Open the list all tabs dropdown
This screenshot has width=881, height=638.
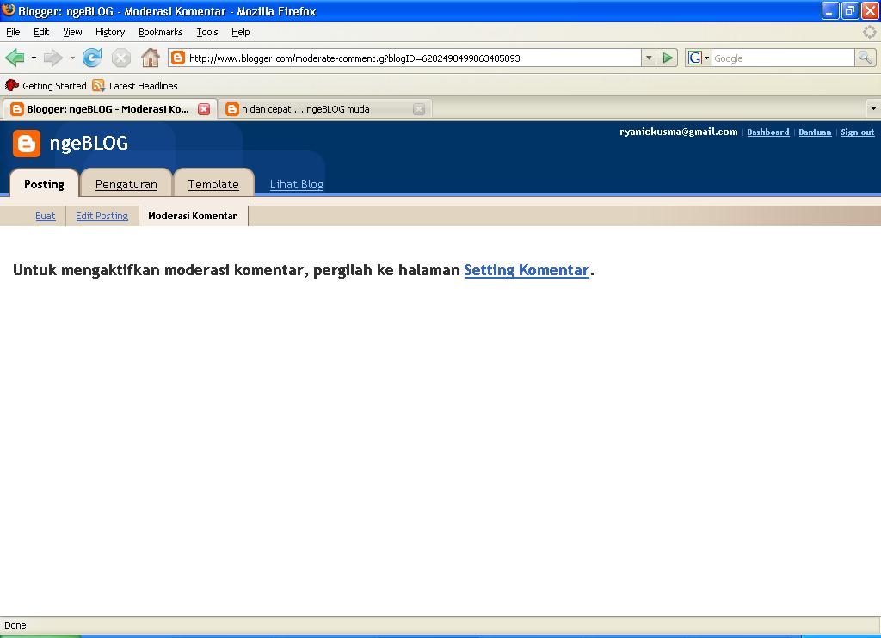click(873, 109)
